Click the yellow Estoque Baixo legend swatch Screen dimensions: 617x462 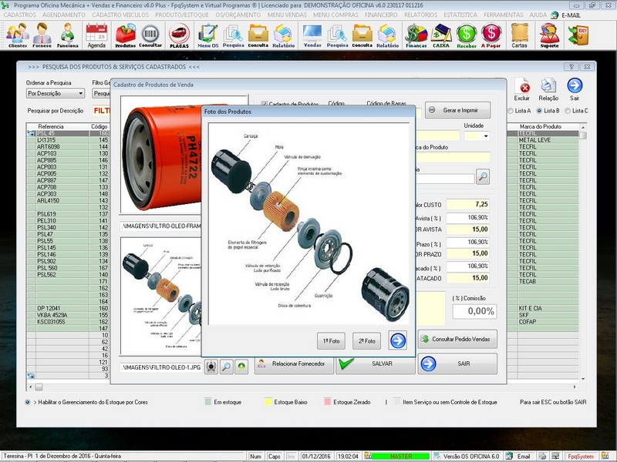[268, 402]
